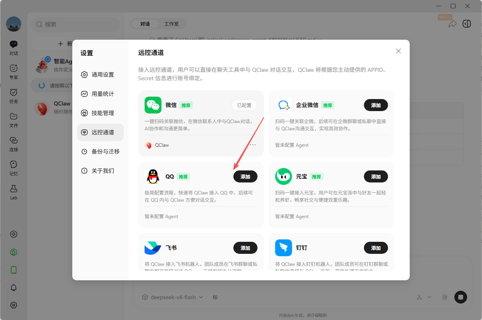The width and height of the screenshot is (482, 320).
Task: Close the 设置 dialog
Action: [398, 51]
